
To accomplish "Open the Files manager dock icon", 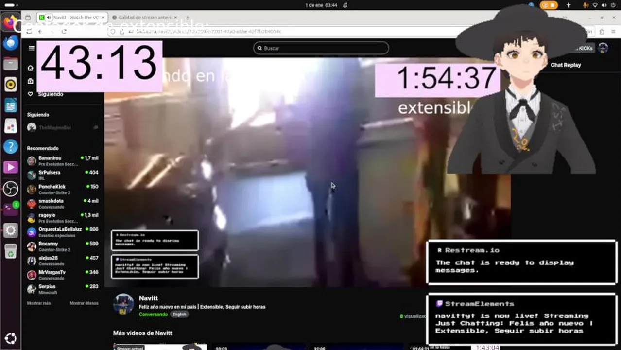I will [x=11, y=64].
